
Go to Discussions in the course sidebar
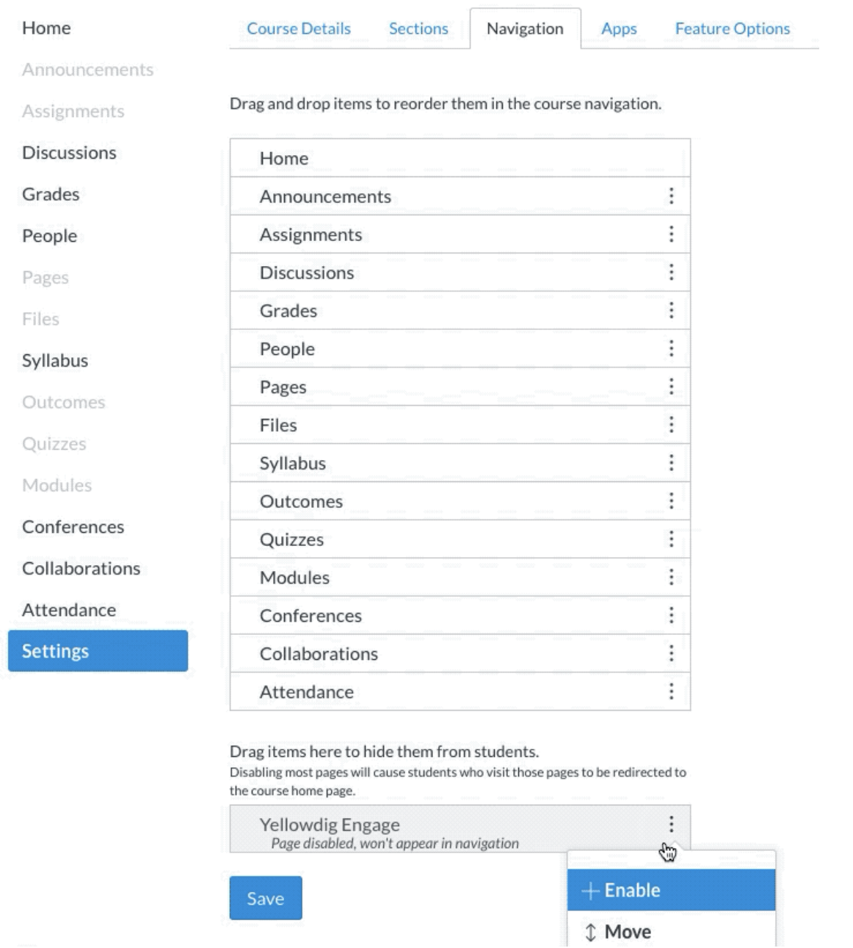pyautogui.click(x=69, y=153)
